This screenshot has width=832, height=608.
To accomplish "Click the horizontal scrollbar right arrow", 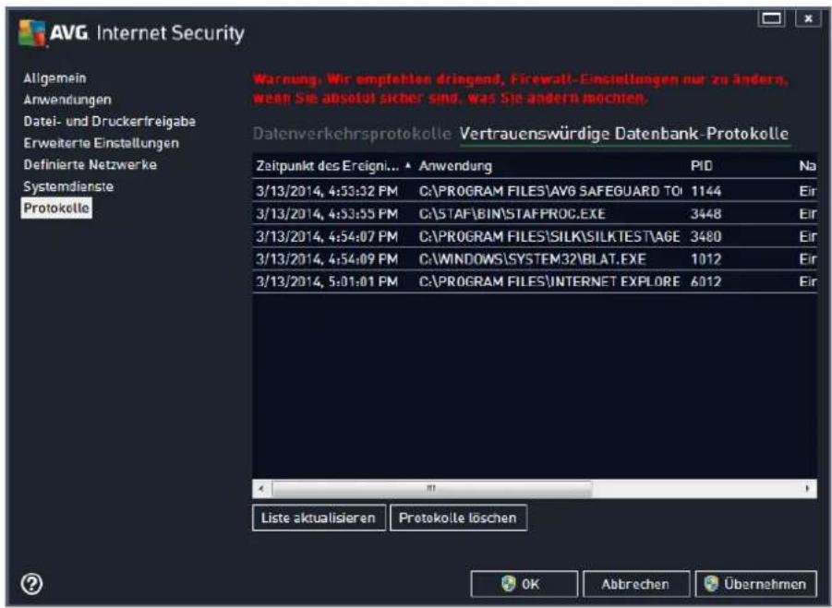I will click(x=808, y=489).
